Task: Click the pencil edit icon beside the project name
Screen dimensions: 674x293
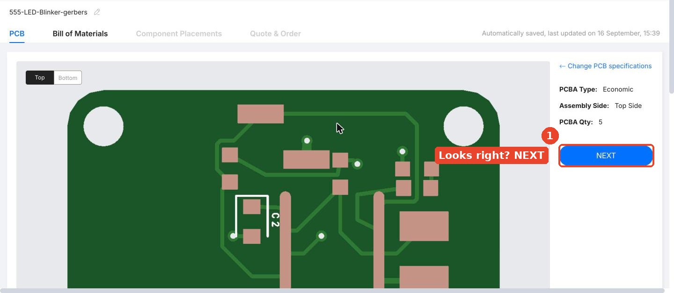Action: point(97,12)
